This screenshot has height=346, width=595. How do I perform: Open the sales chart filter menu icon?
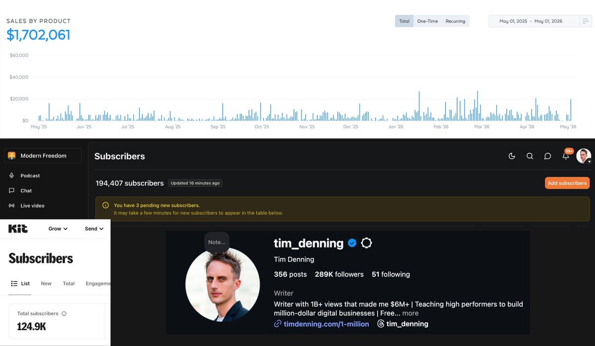tap(586, 21)
